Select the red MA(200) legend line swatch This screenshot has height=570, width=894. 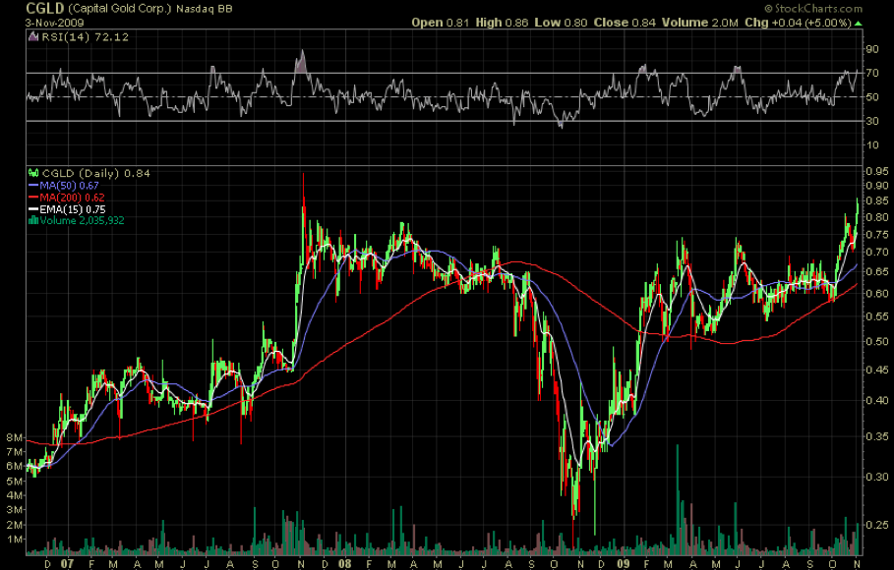(x=33, y=198)
